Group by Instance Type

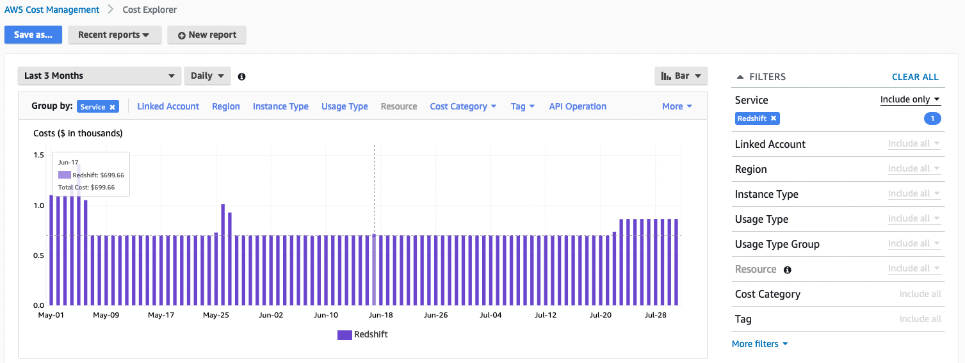pyautogui.click(x=280, y=106)
